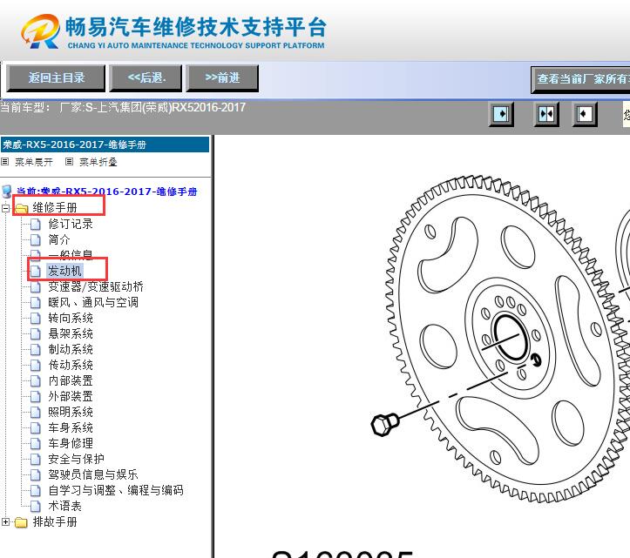Open the 简介 tree item

[59, 239]
